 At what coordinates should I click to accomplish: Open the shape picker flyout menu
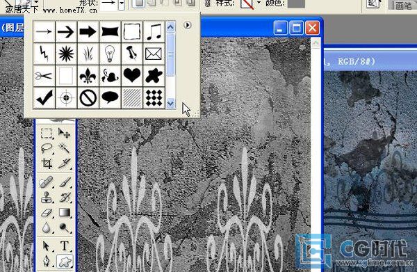coord(187,25)
